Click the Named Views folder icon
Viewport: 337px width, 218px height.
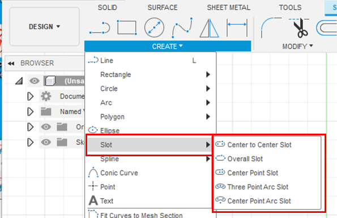click(x=46, y=112)
